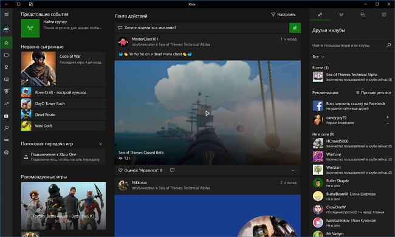Go back with title bar arrow
395x237 pixels.
point(7,4)
